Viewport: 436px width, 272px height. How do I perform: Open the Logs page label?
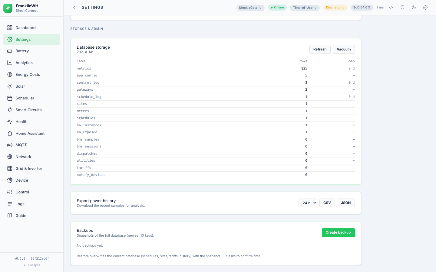point(20,204)
